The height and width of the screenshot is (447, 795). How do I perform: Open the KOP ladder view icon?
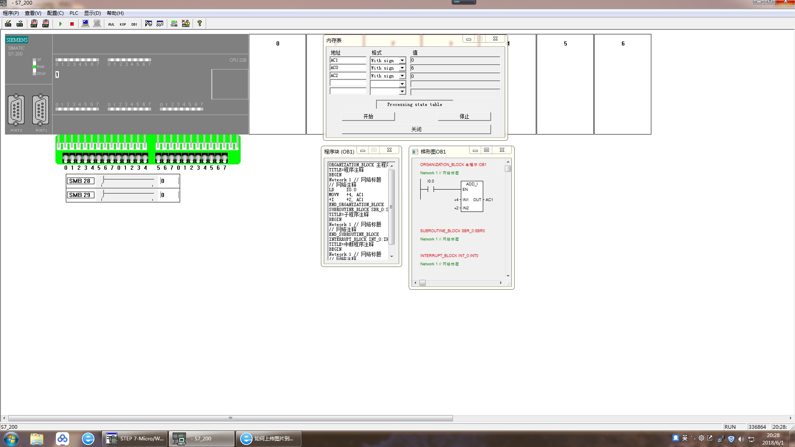(x=123, y=24)
